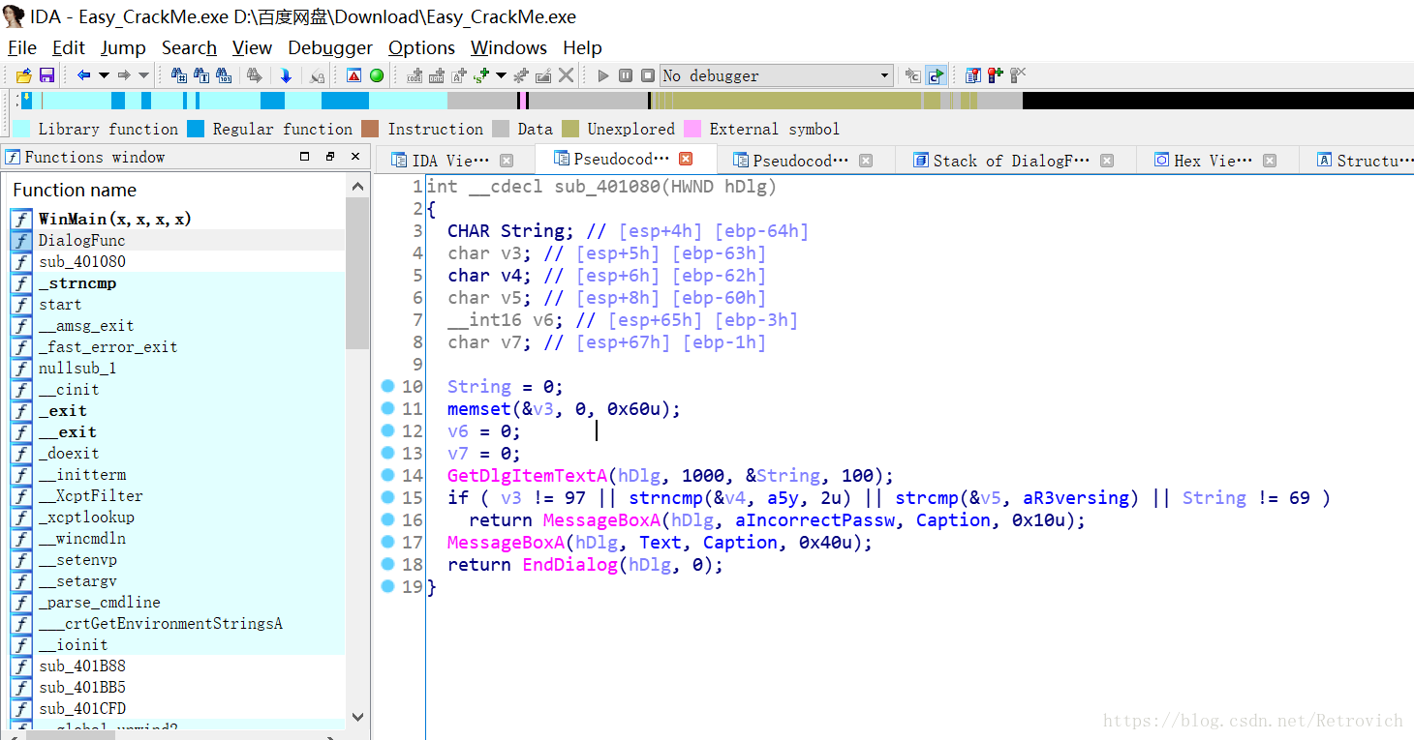Open the 'No debugger' combo box
The height and width of the screenshot is (740, 1414).
[x=777, y=75]
